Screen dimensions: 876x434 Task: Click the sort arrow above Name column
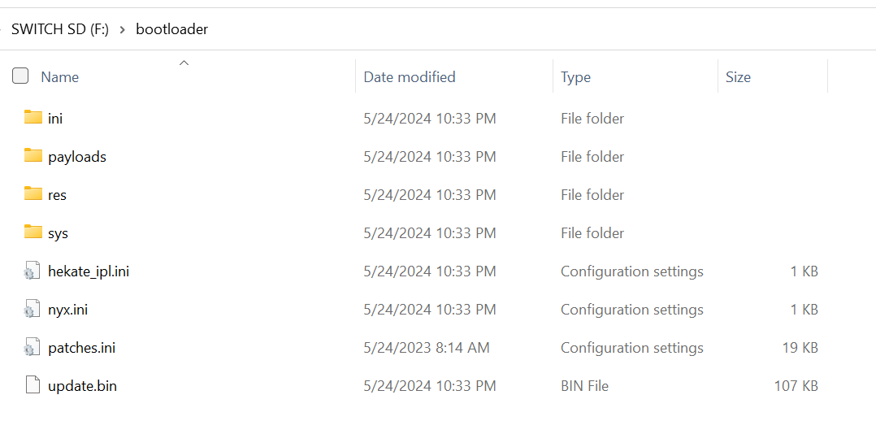pyautogui.click(x=184, y=63)
